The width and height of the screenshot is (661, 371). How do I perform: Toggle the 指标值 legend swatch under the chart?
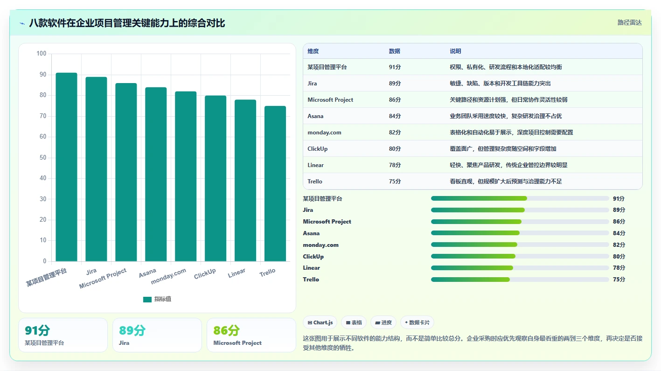click(x=147, y=299)
